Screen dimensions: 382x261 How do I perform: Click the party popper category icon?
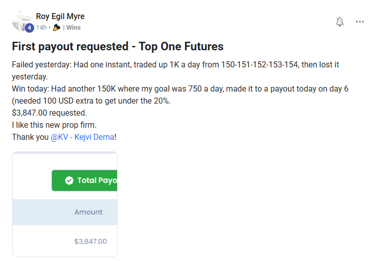click(x=56, y=27)
